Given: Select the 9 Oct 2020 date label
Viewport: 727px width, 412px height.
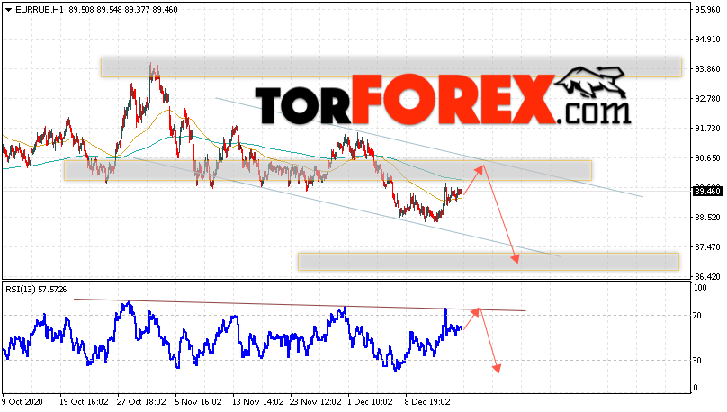Looking at the screenshot, I should pos(22,402).
